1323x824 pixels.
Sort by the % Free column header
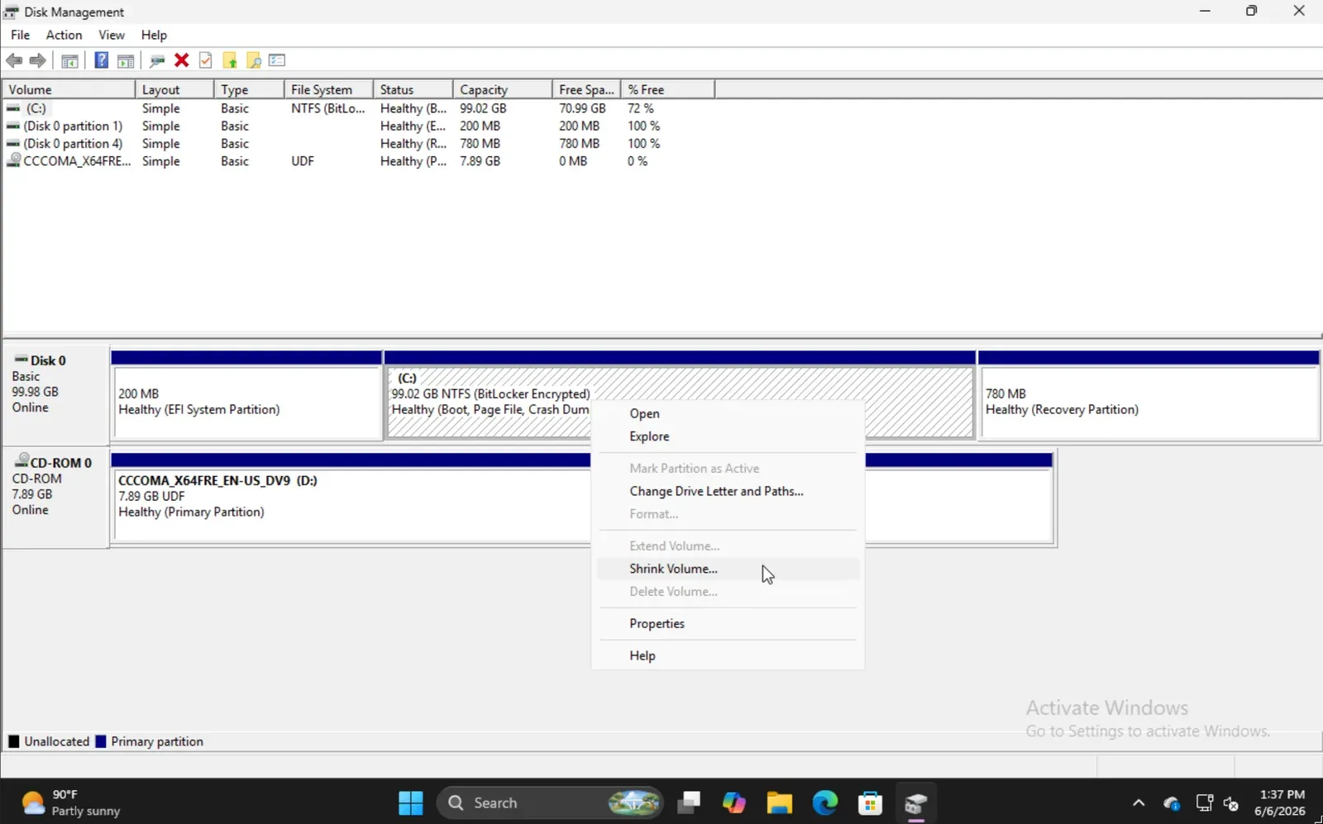coord(667,89)
